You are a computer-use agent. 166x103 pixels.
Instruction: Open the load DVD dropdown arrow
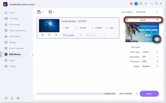point(54,12)
